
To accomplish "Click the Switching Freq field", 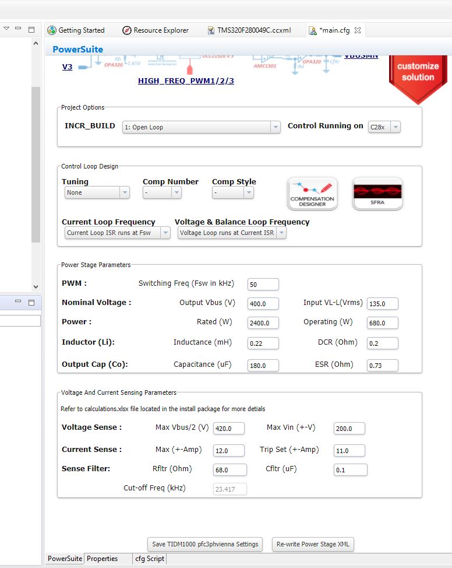I will tap(263, 285).
